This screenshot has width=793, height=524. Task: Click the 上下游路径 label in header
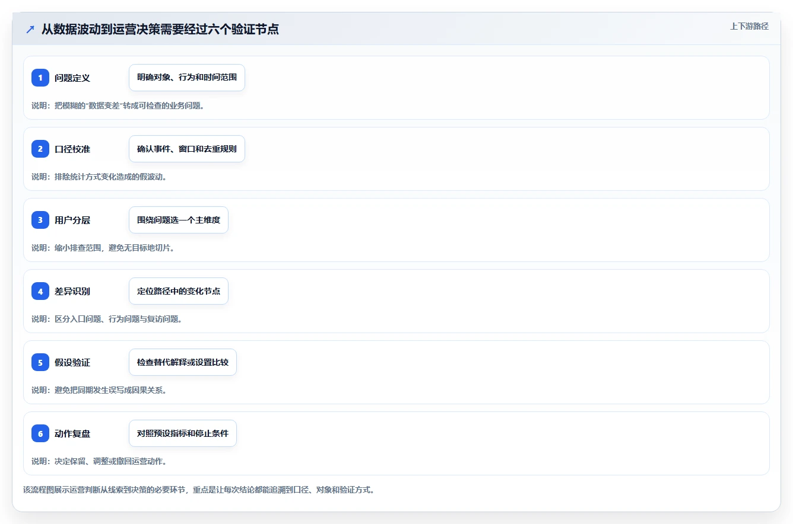click(x=749, y=26)
